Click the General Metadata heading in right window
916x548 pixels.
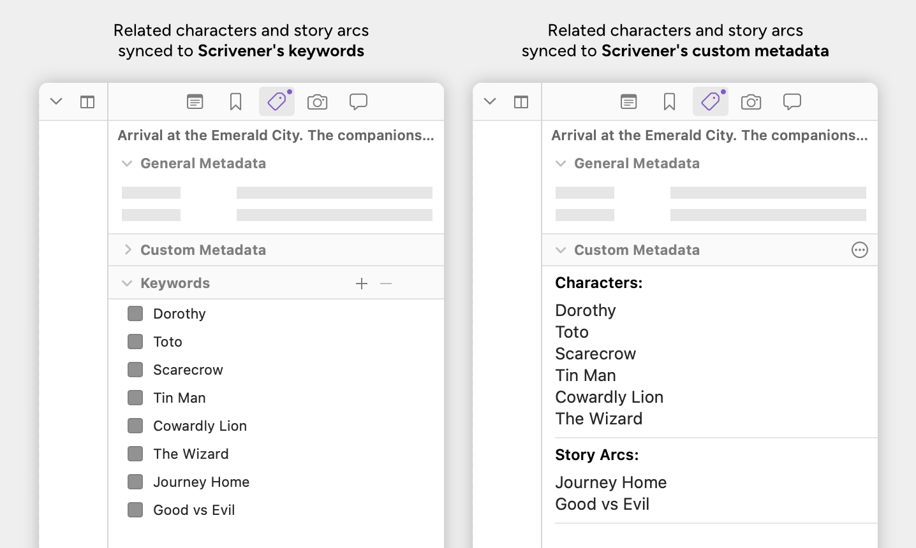point(637,164)
